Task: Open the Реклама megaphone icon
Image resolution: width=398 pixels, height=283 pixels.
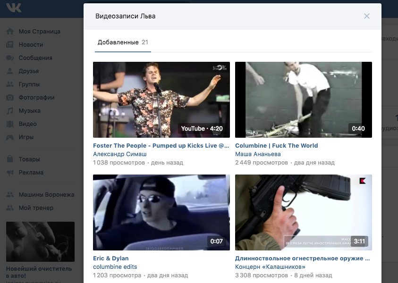Action: pyautogui.click(x=9, y=173)
